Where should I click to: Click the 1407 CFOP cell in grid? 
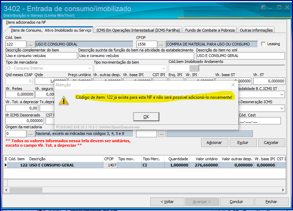(x=110, y=165)
